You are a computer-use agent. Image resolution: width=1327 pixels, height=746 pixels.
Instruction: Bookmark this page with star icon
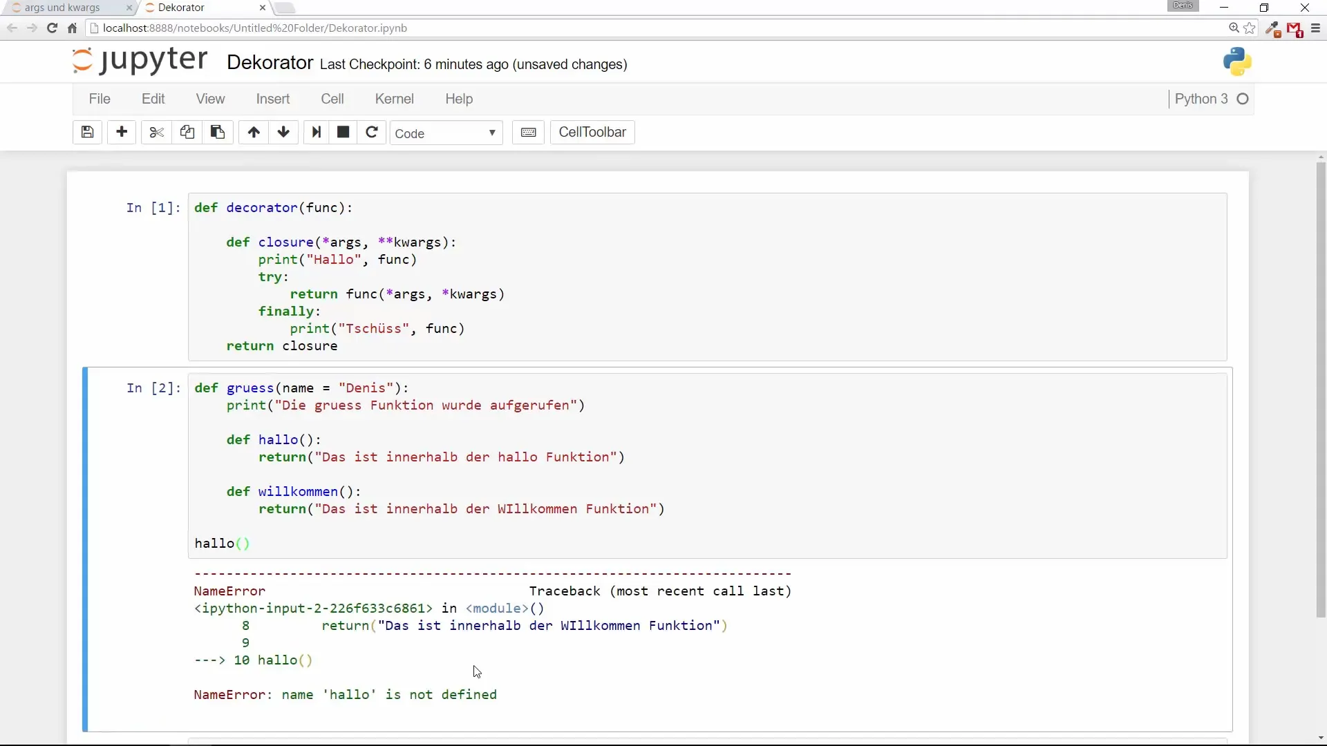[1250, 28]
